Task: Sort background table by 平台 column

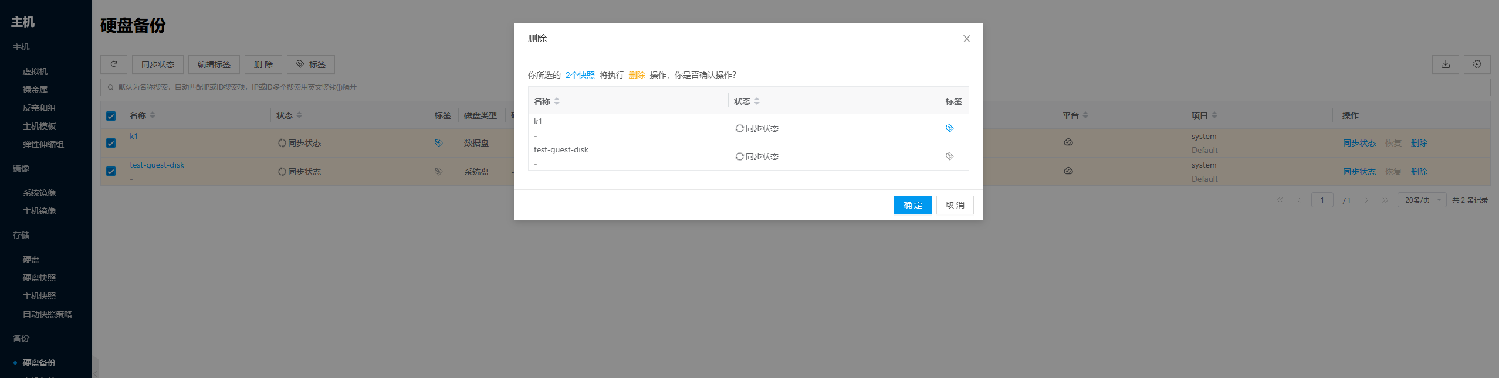Action: click(x=1085, y=115)
